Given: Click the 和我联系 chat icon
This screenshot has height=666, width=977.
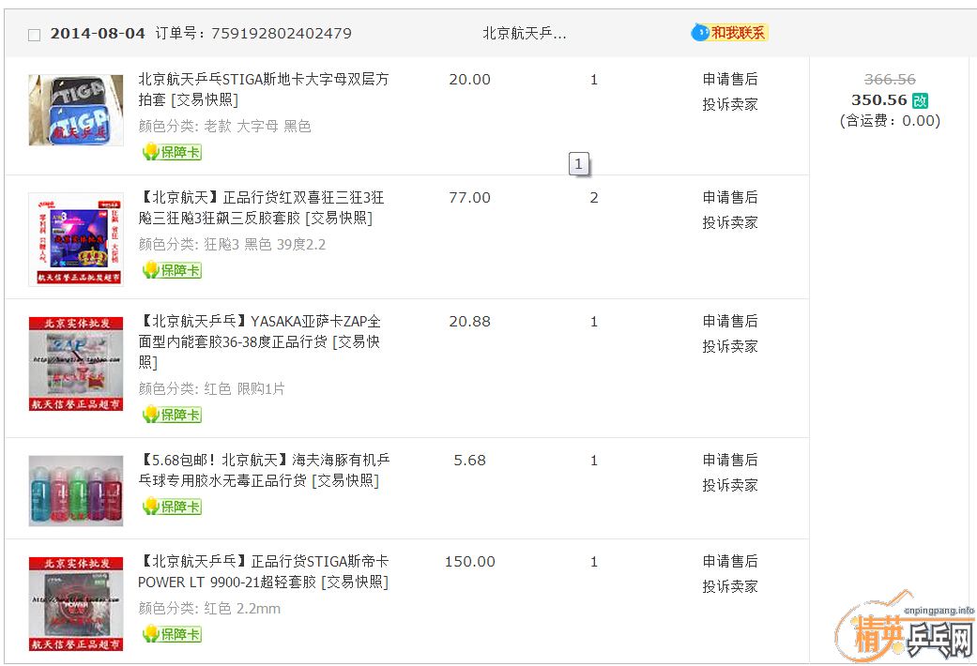Looking at the screenshot, I should [729, 33].
